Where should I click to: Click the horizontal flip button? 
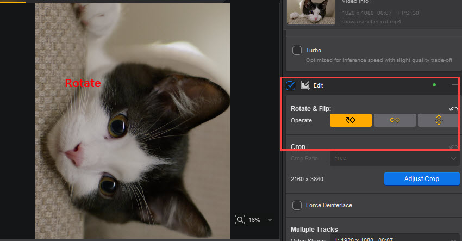[395, 120]
